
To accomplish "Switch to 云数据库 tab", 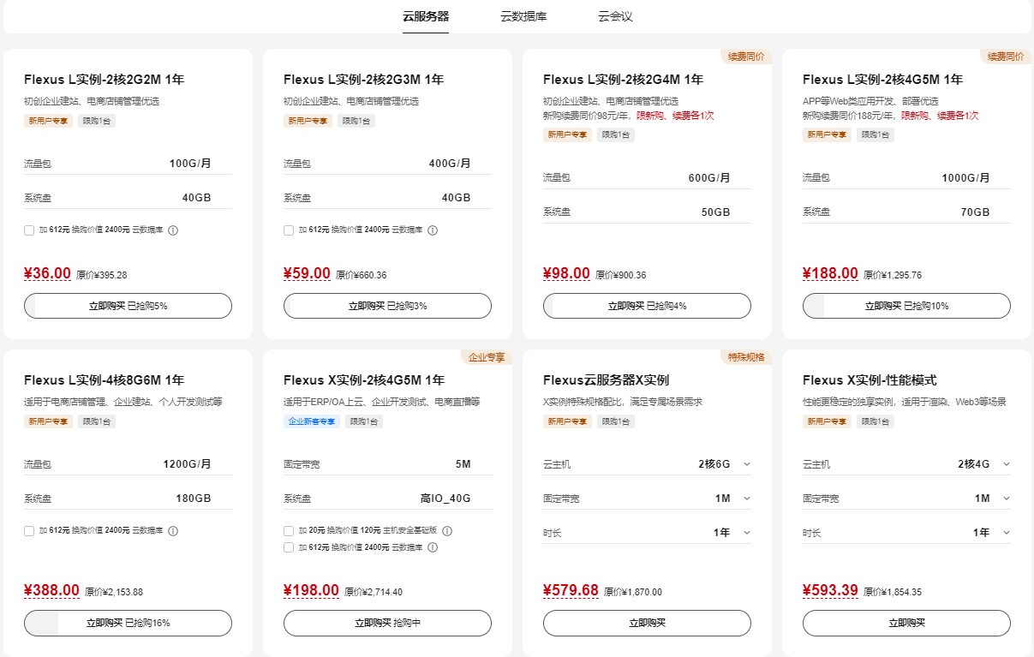I will click(523, 16).
